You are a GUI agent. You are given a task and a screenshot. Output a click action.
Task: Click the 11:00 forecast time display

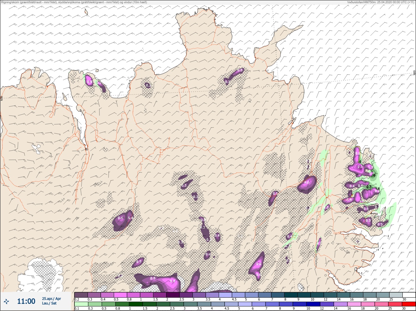point(26,301)
